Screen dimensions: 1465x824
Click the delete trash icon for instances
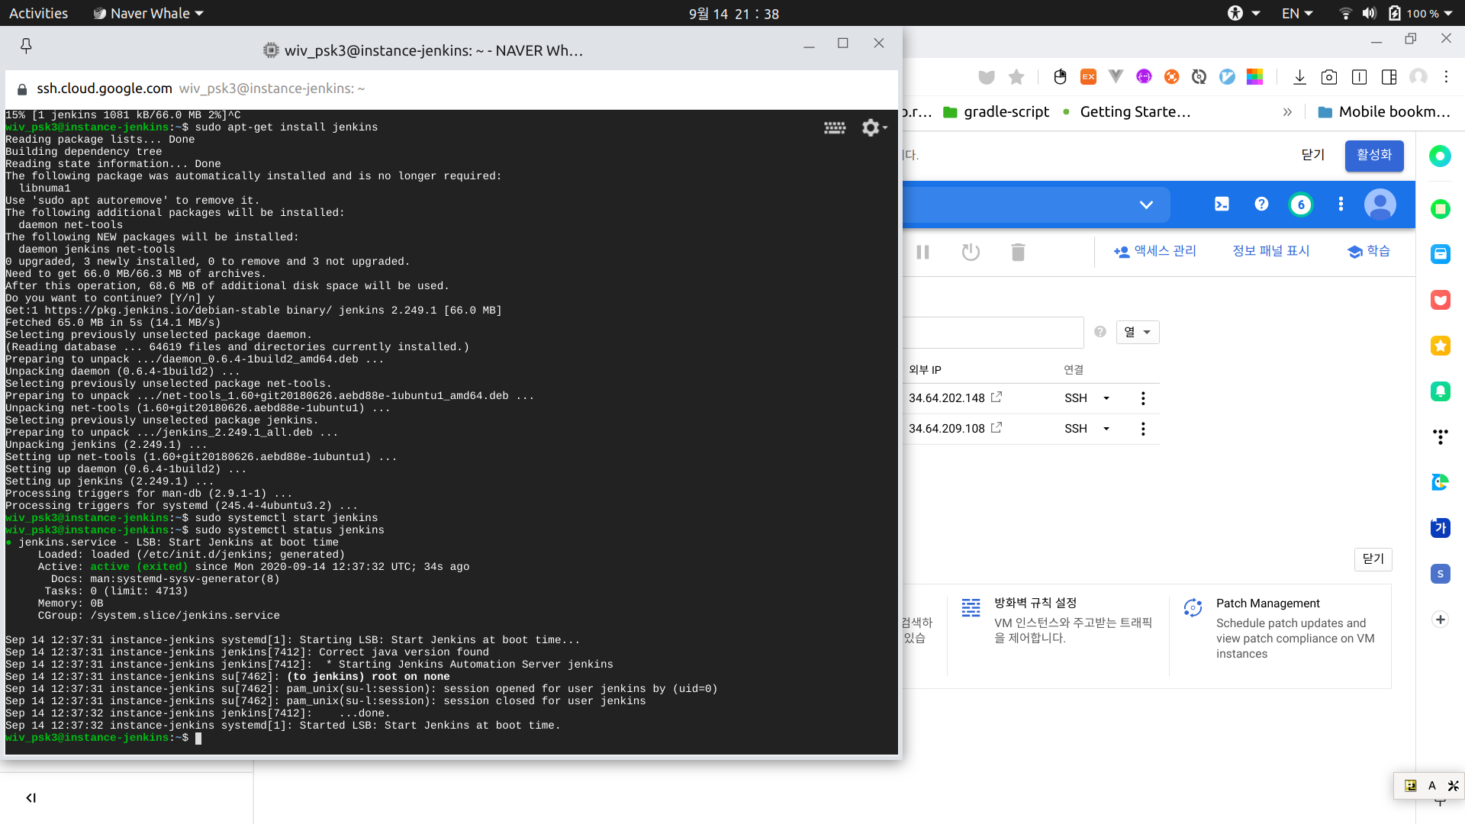click(1018, 252)
